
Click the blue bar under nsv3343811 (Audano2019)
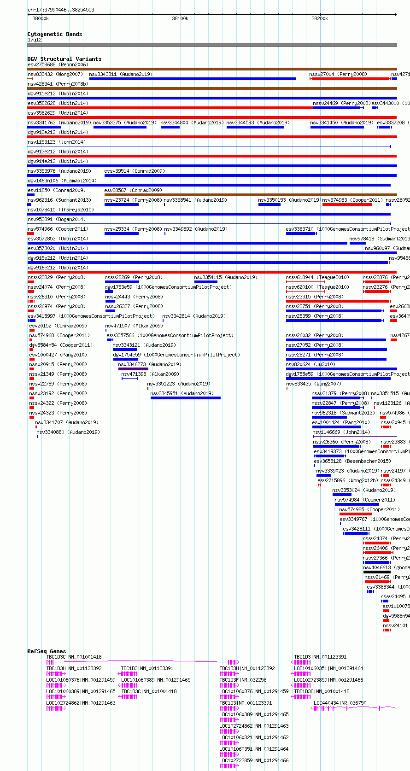click(193, 79)
